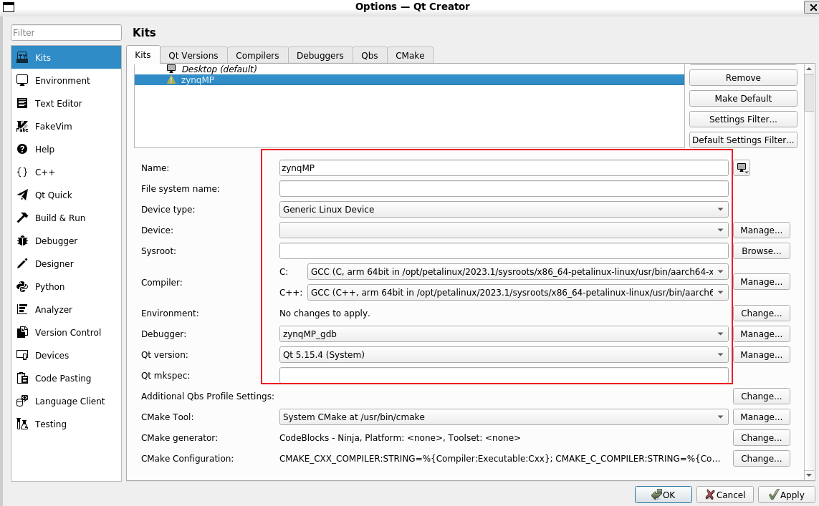Open Default Settings Filter... button
Image resolution: width=819 pixels, height=506 pixels.
(x=743, y=140)
